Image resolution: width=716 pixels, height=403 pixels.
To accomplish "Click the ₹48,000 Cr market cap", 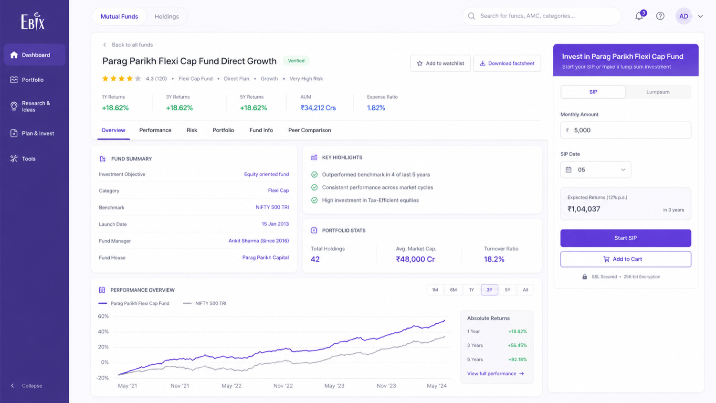I will coord(415,259).
